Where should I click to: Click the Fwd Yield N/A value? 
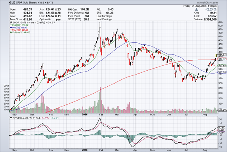click(x=87, y=16)
